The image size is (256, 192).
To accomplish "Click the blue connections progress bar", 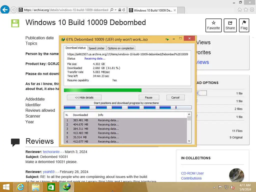I will 128,107.
